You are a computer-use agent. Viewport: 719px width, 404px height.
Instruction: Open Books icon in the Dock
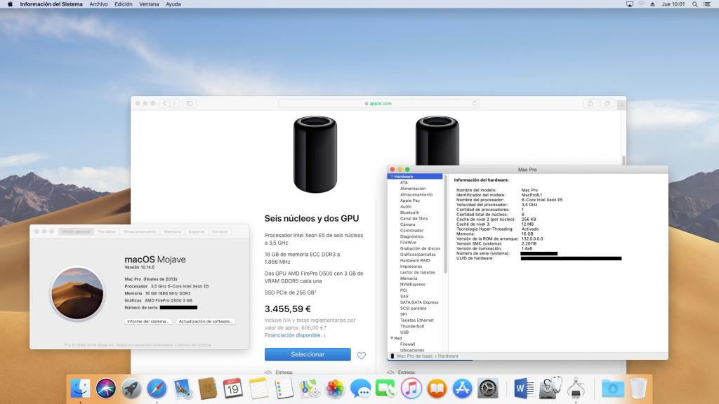[x=437, y=389]
